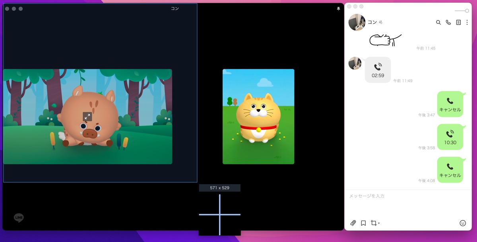Click the avatar beside the 02:59 call message
477x242 pixels.
click(355, 63)
